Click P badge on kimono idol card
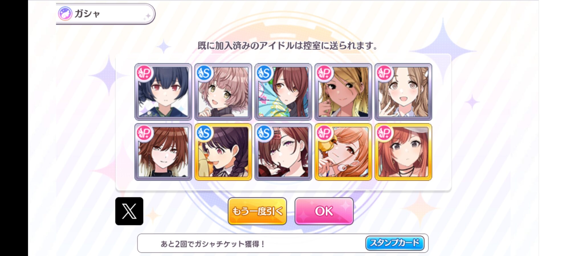This screenshot has height=256, width=570. click(144, 73)
